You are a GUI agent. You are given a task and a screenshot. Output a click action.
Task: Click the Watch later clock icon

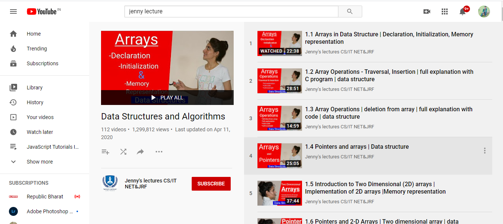tap(13, 132)
